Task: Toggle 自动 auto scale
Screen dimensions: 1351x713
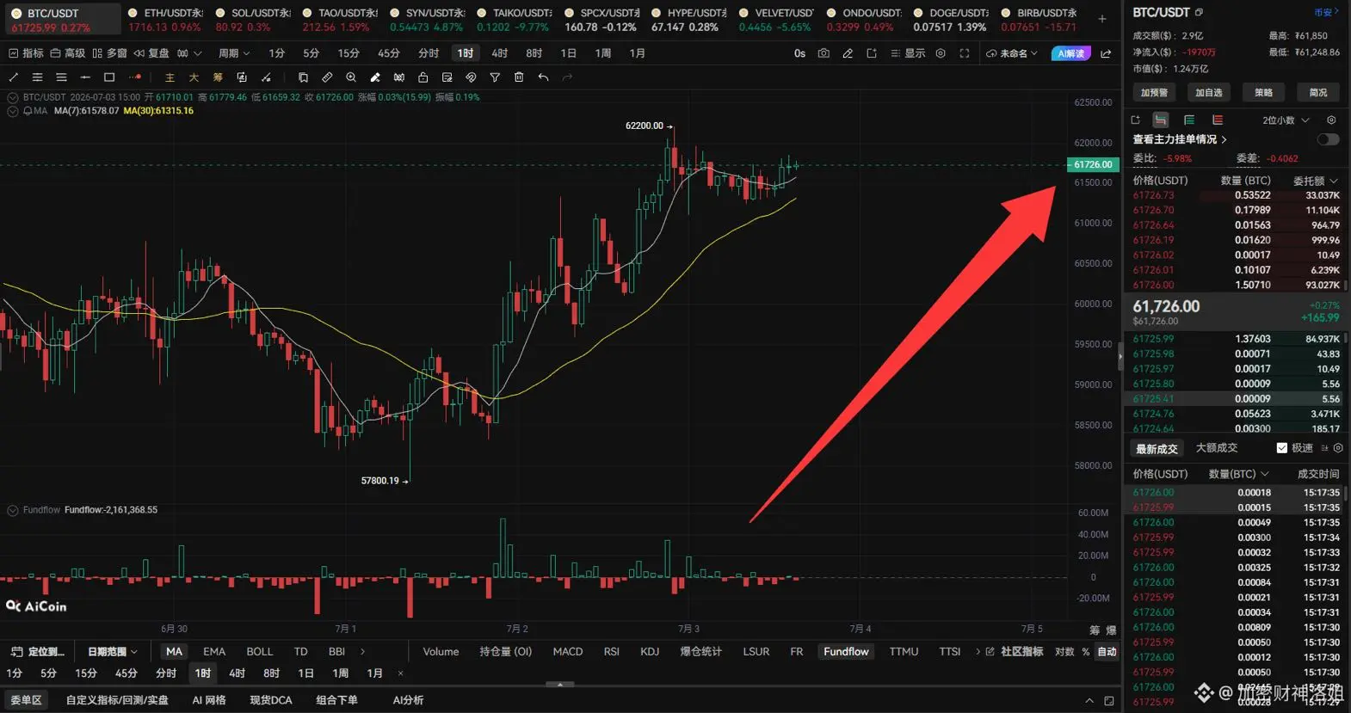Action: pos(1107,652)
